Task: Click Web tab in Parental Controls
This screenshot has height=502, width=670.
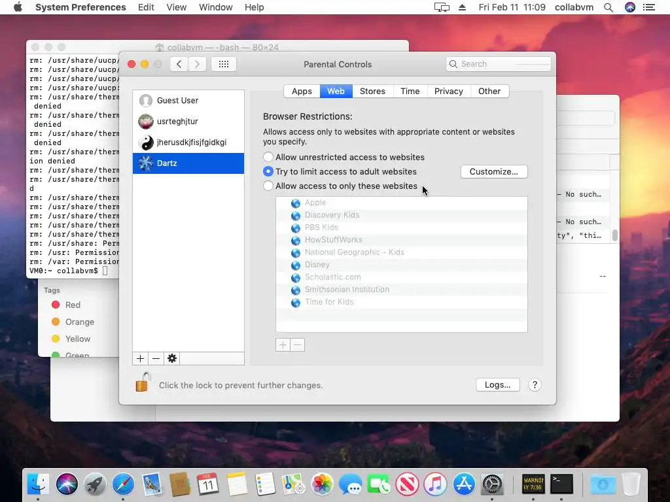Action: [x=336, y=92]
